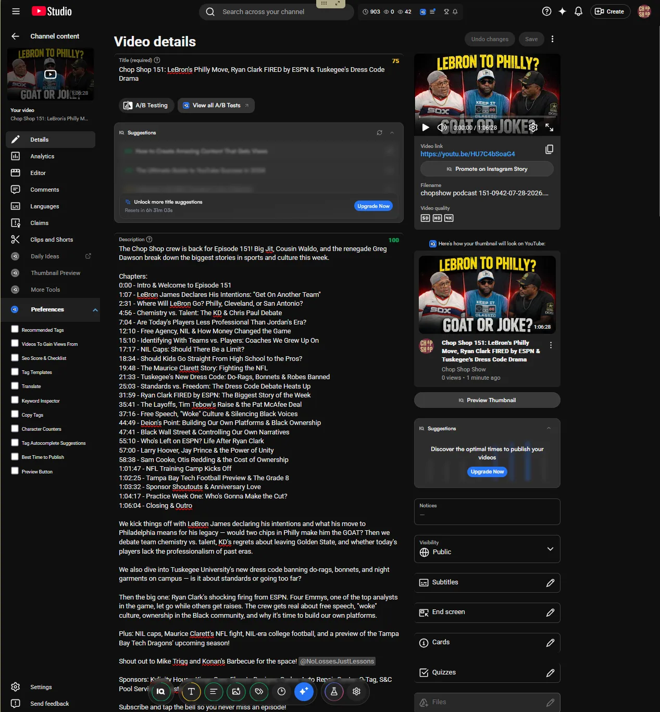Check the Tag Templates option
This screenshot has height=712, width=660.
tap(15, 371)
